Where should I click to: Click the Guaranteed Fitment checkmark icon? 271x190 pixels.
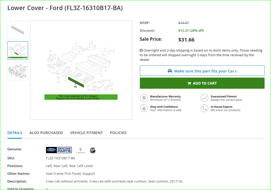click(204, 98)
